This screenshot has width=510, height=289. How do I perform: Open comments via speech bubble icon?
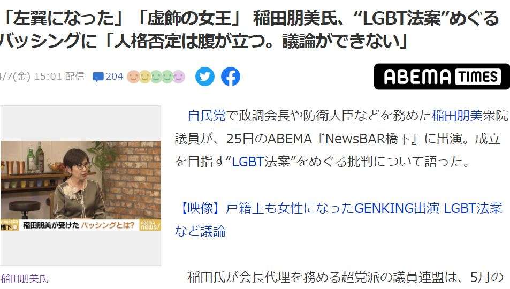[x=98, y=77]
